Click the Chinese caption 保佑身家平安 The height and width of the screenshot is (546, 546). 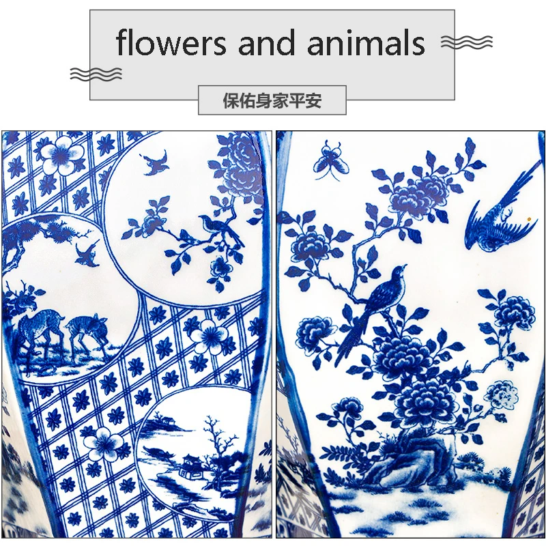click(272, 100)
